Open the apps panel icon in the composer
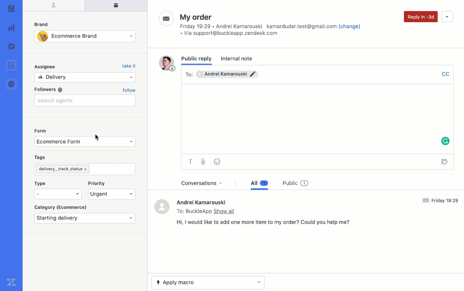The width and height of the screenshot is (464, 291). (x=444, y=161)
